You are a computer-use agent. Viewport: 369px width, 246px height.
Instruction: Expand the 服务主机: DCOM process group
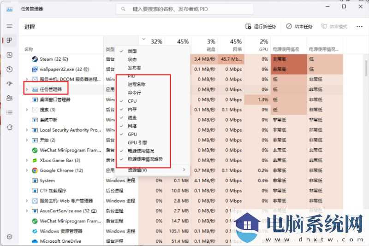[x=27, y=79]
